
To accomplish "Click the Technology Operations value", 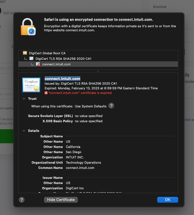I will pos(84,163).
